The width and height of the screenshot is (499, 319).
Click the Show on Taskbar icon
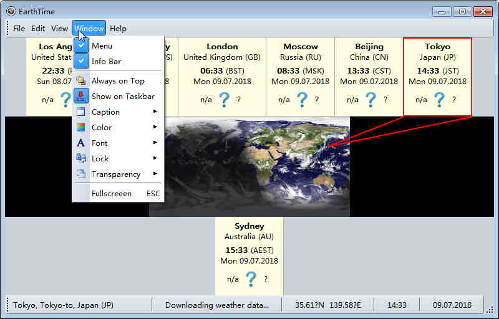pyautogui.click(x=81, y=96)
